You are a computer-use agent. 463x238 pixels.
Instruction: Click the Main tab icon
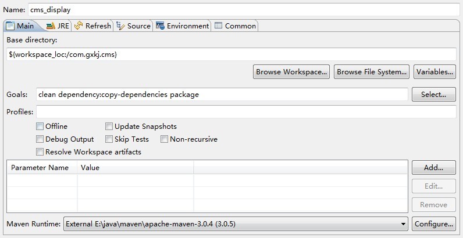[x=10, y=26]
